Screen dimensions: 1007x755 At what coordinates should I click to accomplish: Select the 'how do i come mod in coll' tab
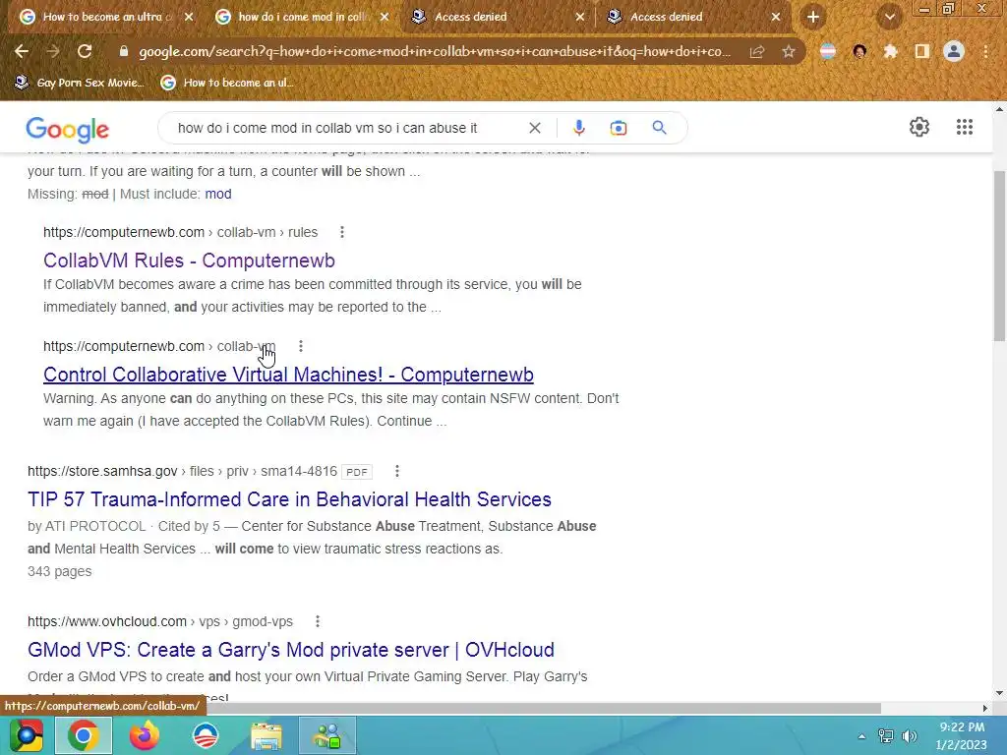coord(302,17)
